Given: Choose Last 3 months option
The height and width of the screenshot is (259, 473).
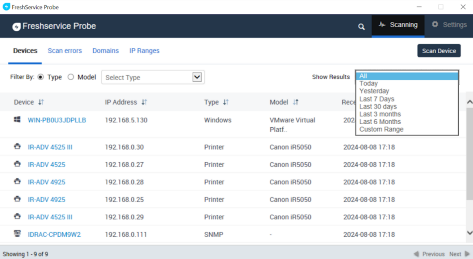Looking at the screenshot, I should [x=407, y=114].
